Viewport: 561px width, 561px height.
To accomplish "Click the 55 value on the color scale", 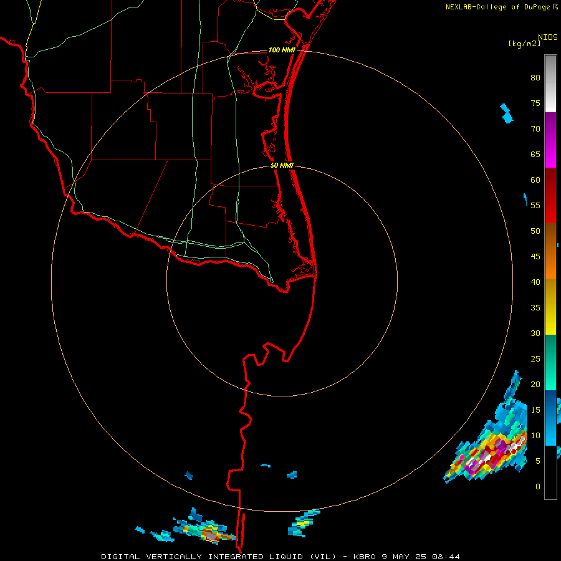I will [x=535, y=205].
